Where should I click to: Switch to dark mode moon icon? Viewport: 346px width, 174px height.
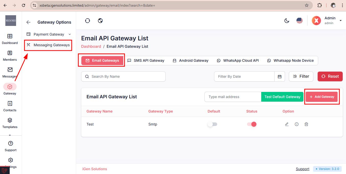(287, 21)
